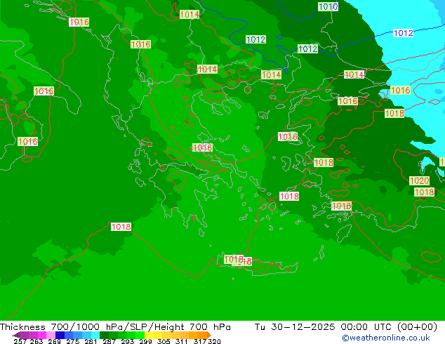Click the legend value 257
The width and height of the screenshot is (445, 344).
tap(20, 341)
